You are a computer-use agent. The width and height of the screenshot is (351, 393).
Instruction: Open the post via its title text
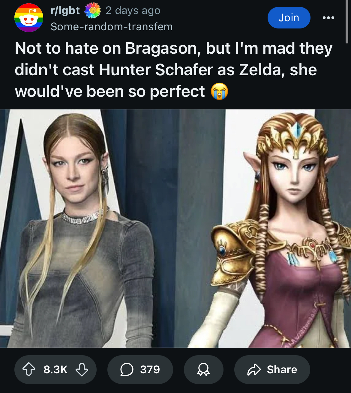[174, 70]
